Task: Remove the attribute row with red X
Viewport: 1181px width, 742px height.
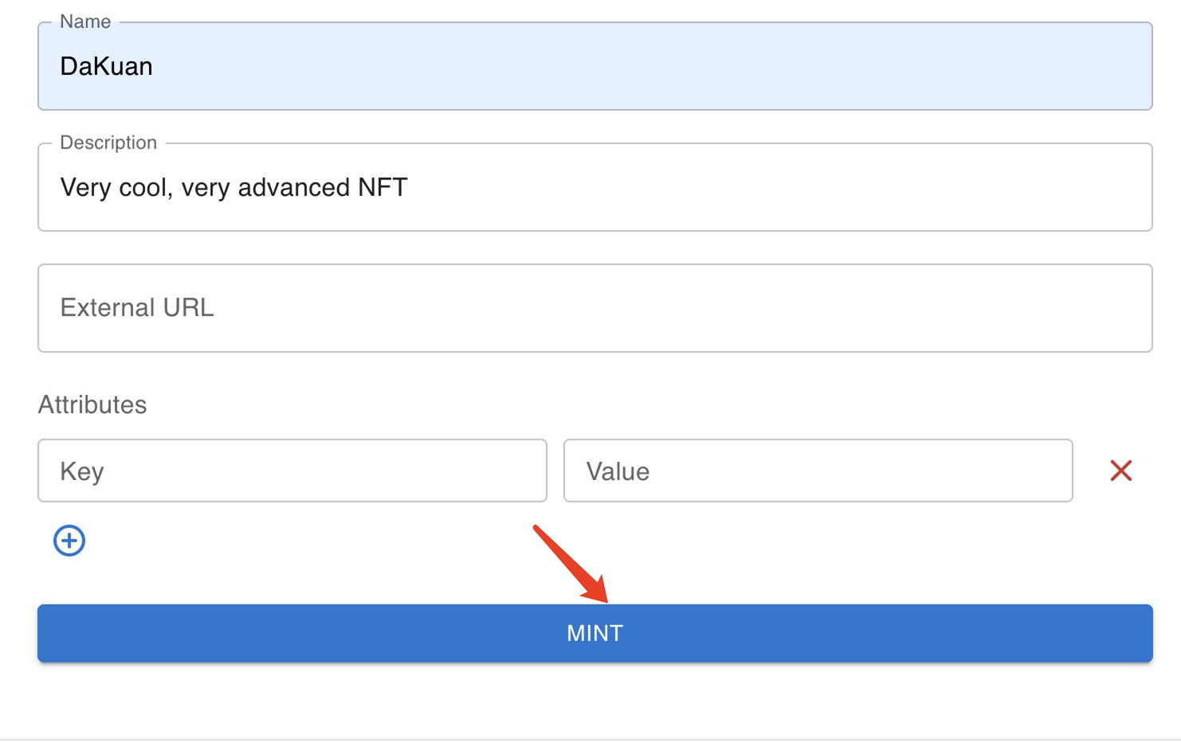Action: (x=1120, y=471)
